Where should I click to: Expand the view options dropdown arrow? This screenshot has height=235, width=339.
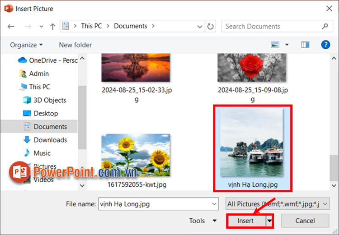coord(287,45)
